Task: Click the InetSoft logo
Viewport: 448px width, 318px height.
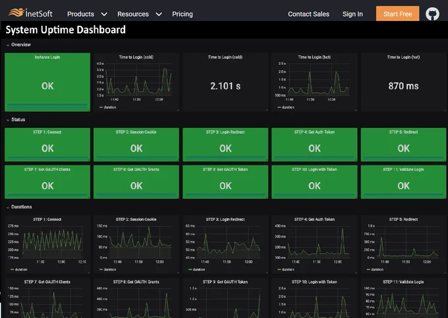Action: tap(30, 13)
